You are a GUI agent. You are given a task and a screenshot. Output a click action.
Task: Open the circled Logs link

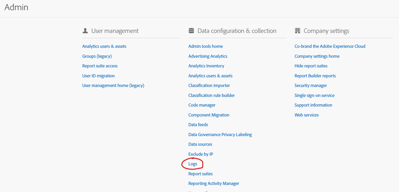coord(193,164)
